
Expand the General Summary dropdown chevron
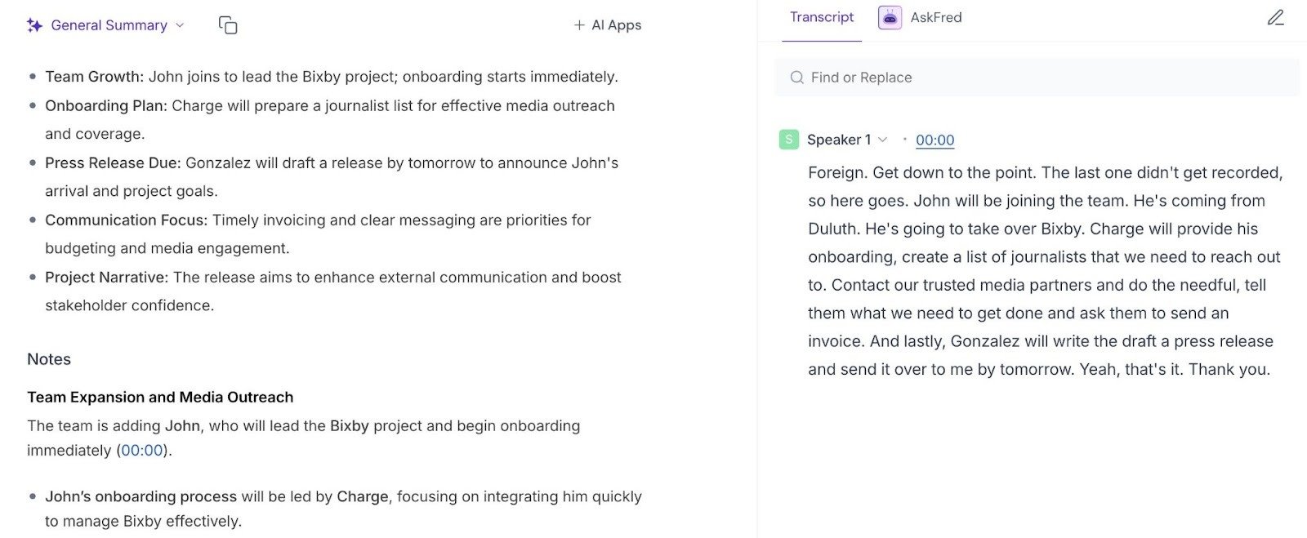(180, 25)
